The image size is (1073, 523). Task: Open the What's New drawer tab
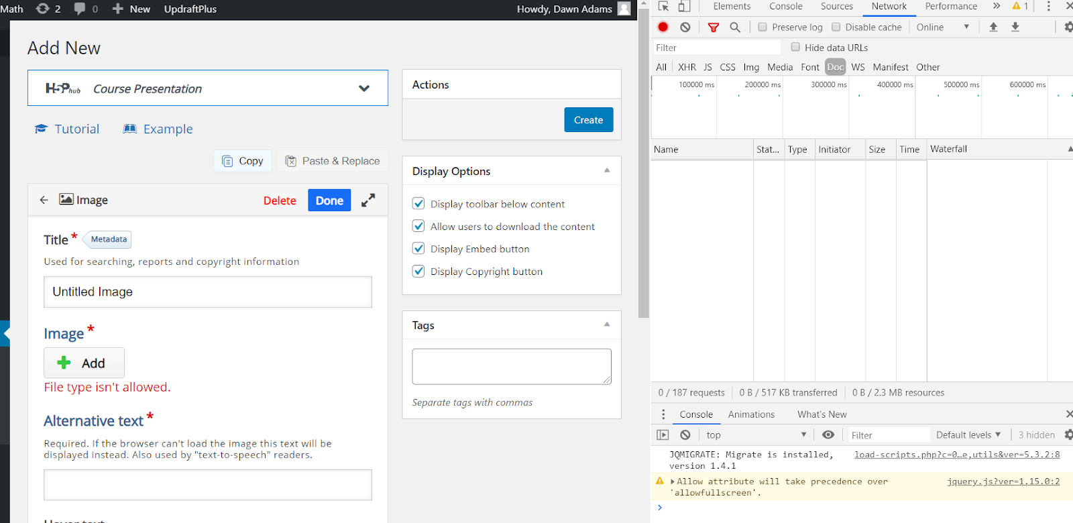coord(822,414)
